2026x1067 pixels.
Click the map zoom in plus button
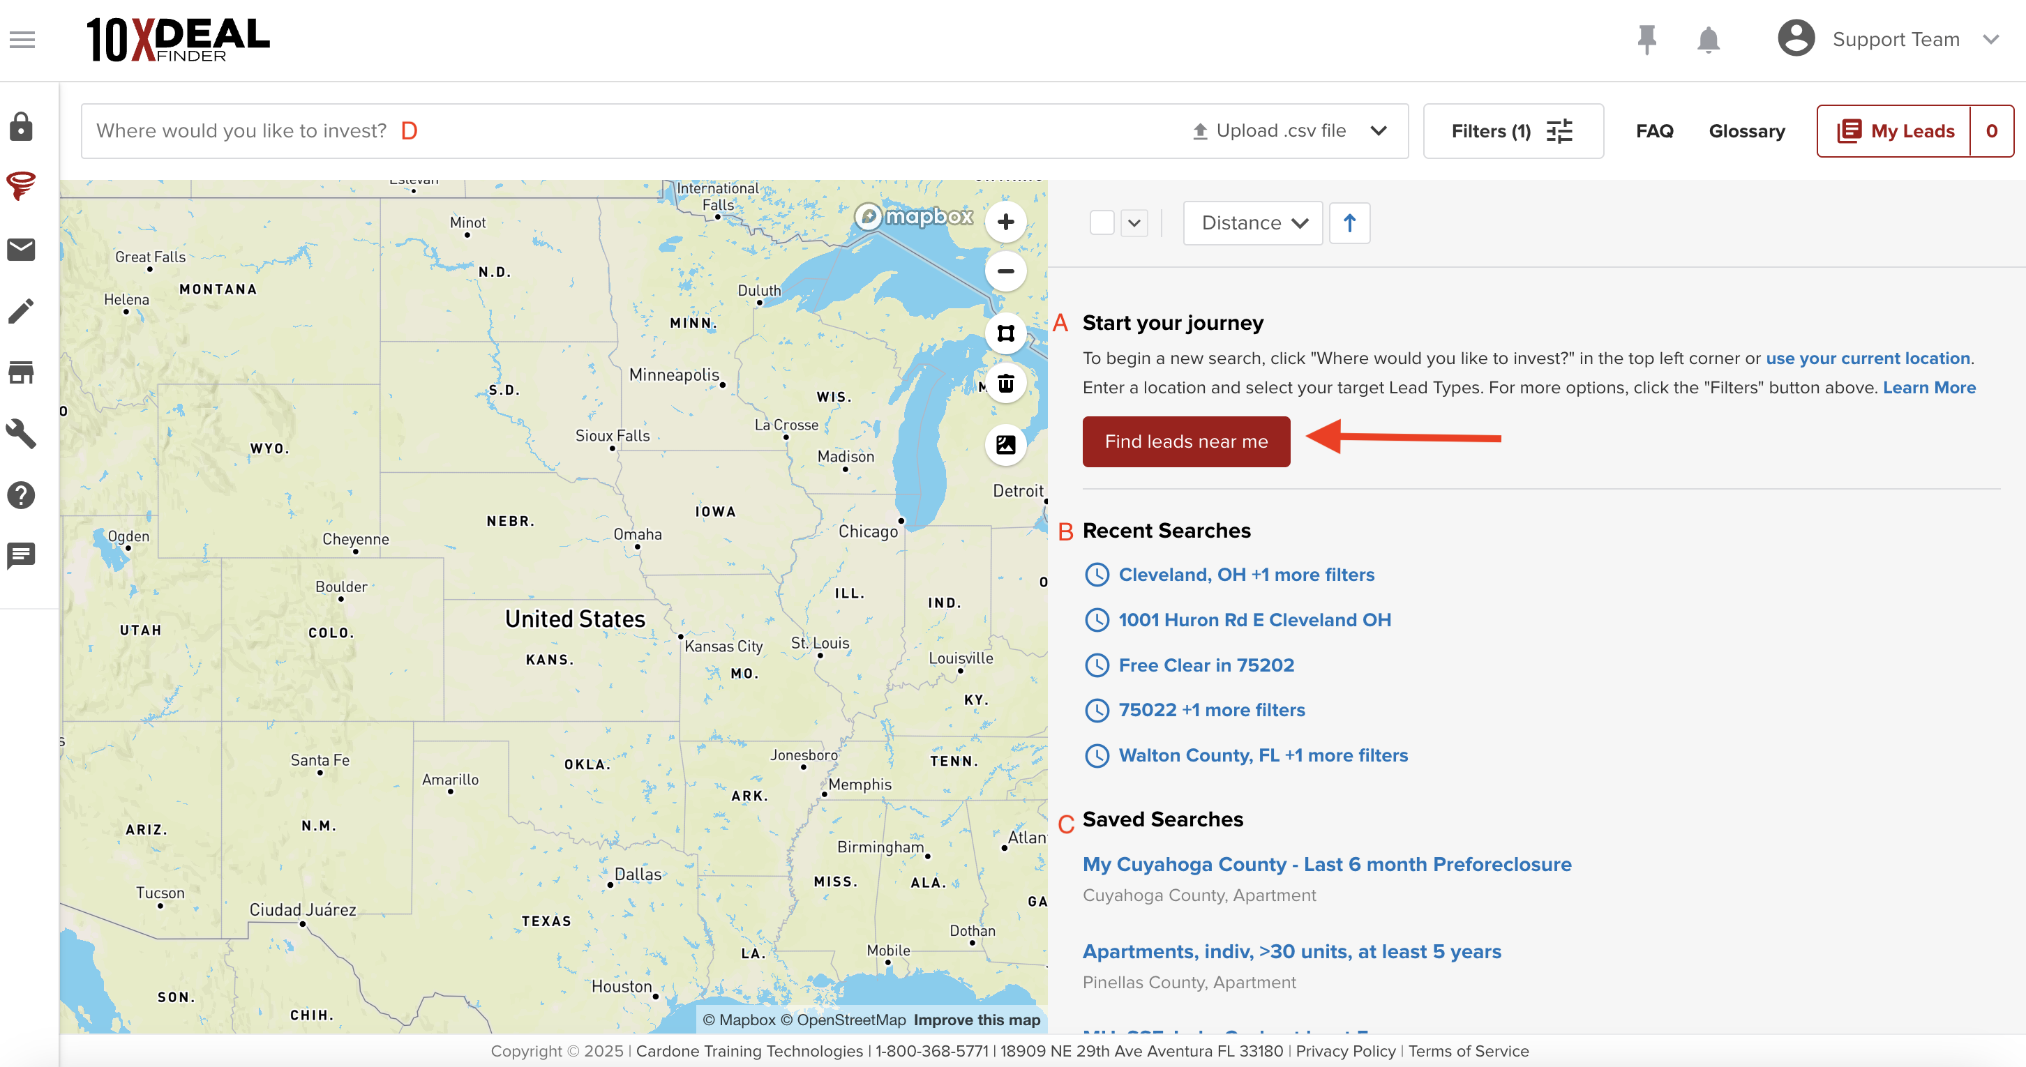pos(1005,222)
